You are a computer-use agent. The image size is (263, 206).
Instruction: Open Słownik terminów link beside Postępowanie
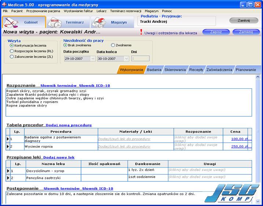62,188
